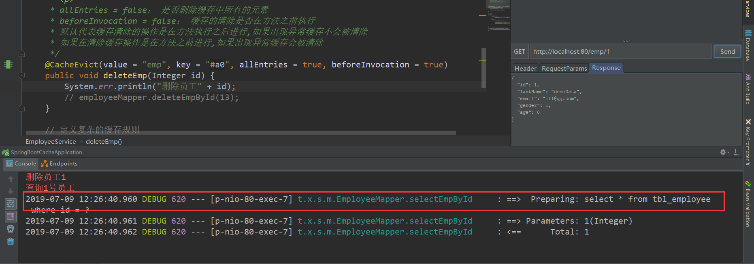Toggle soft-wrap in the console
Screen dimensions: 754x264
click(11, 204)
